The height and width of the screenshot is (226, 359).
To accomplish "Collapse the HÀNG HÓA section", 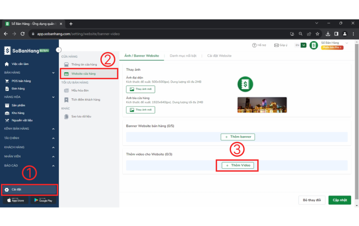I will click(x=53, y=97).
